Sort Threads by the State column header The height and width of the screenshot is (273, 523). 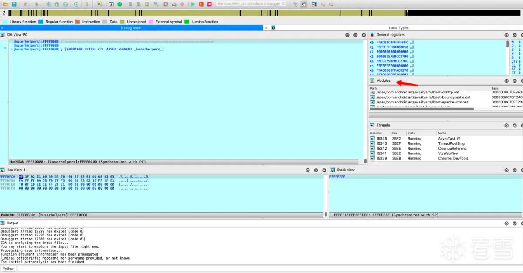(421, 133)
